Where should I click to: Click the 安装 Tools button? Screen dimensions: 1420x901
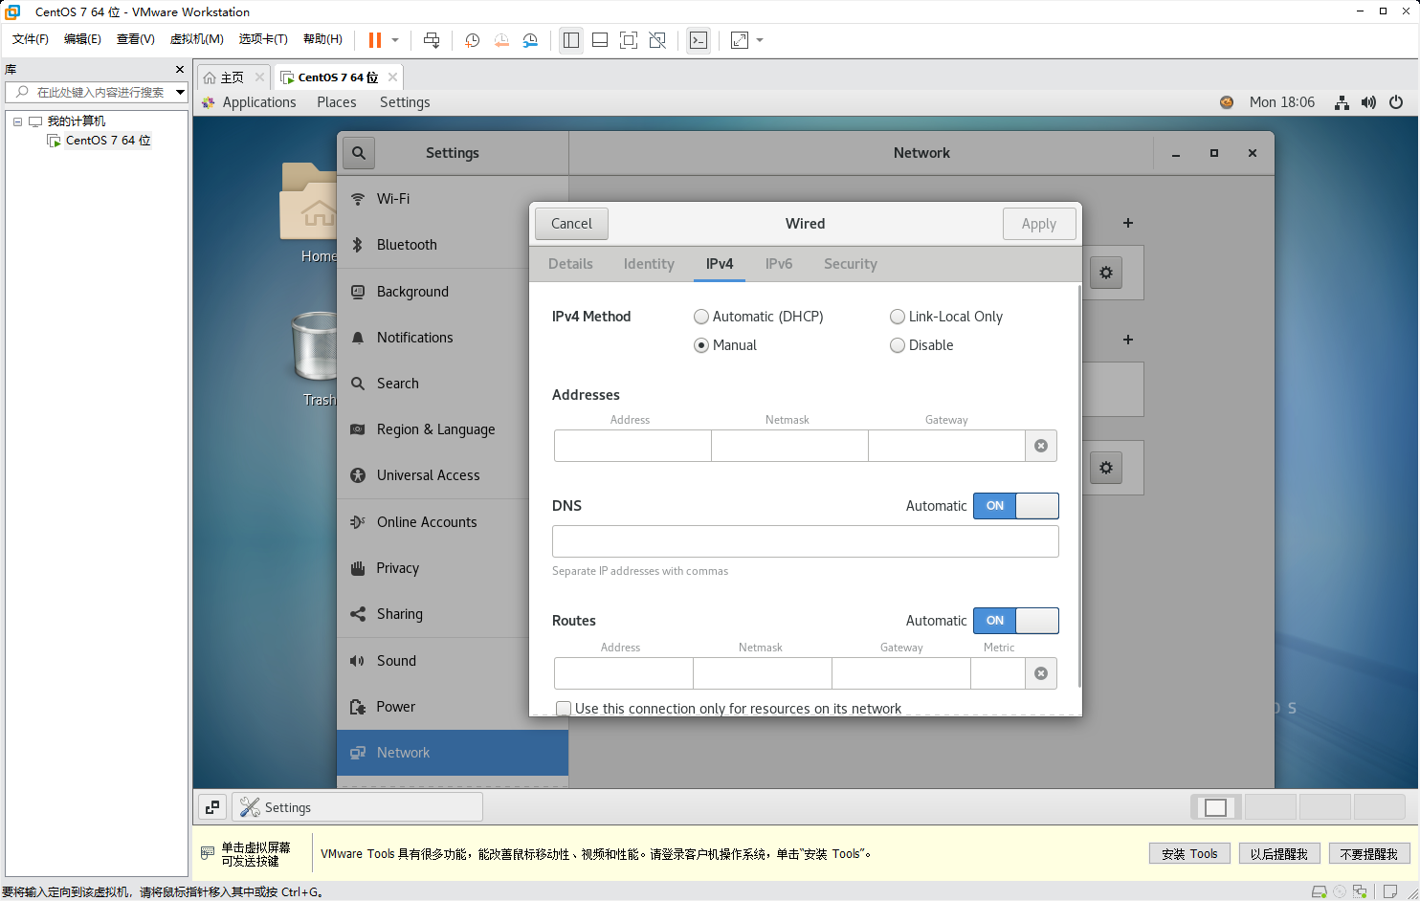(1189, 854)
